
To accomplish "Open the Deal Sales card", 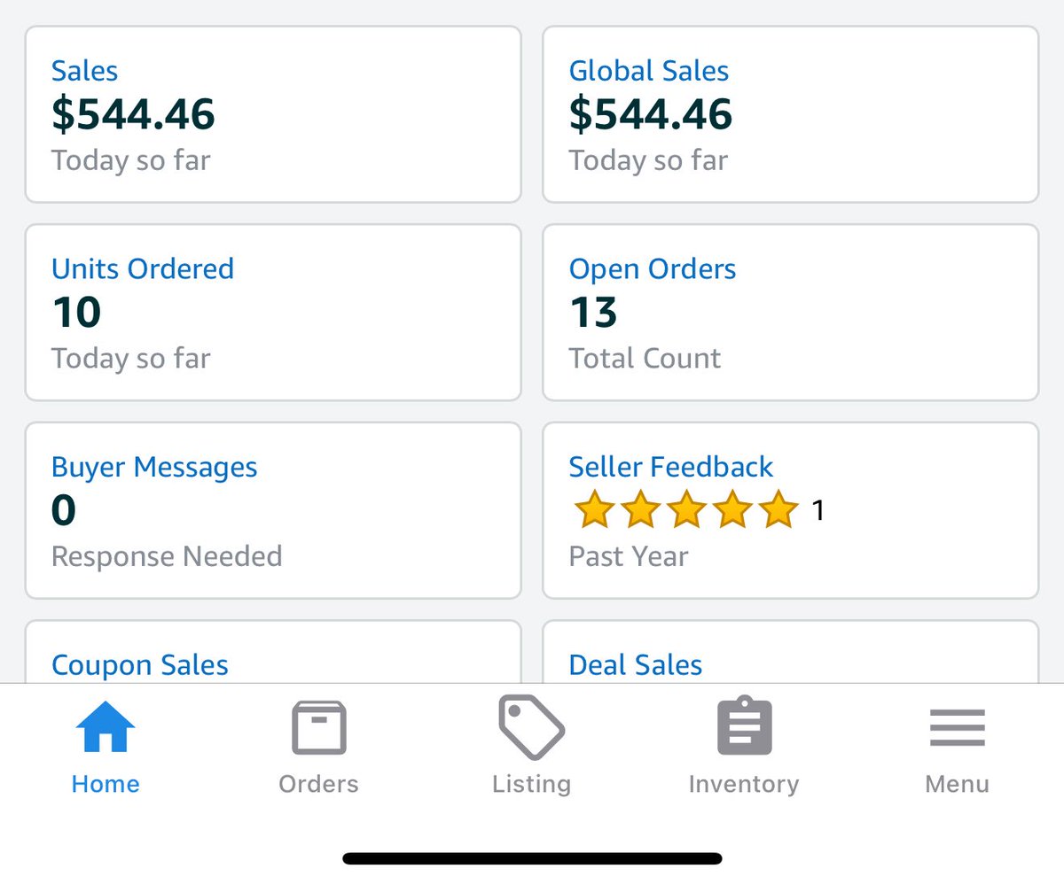I will (635, 664).
